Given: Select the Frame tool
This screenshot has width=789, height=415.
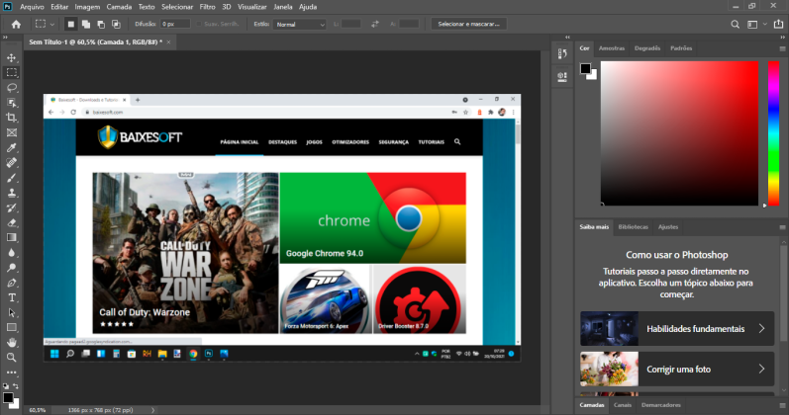Looking at the screenshot, I should pos(12,132).
